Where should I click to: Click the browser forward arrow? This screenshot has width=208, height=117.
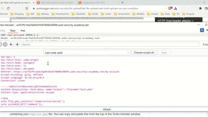[x=3, y=8]
